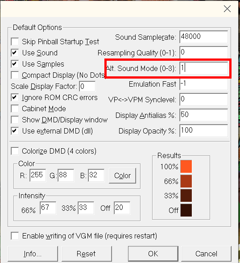Click the Reset button
This screenshot has width=240, height=263.
click(87, 254)
